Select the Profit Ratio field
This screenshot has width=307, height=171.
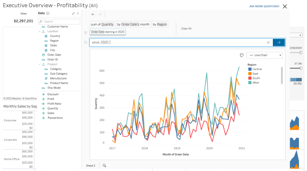tap(54, 104)
